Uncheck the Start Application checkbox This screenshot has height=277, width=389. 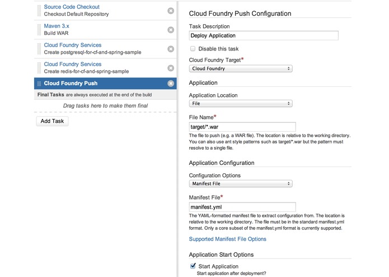[x=193, y=266]
